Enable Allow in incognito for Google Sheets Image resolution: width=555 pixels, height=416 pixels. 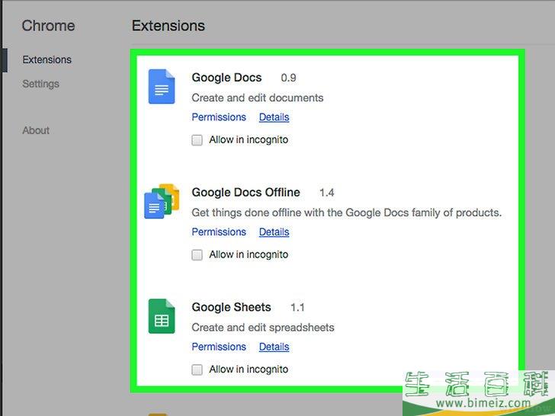[x=197, y=370]
